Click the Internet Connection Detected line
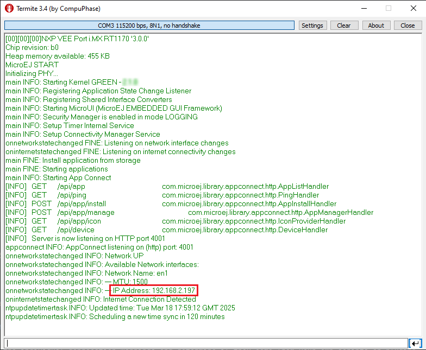Image resolution: width=426 pixels, height=350 pixels. tap(101, 299)
